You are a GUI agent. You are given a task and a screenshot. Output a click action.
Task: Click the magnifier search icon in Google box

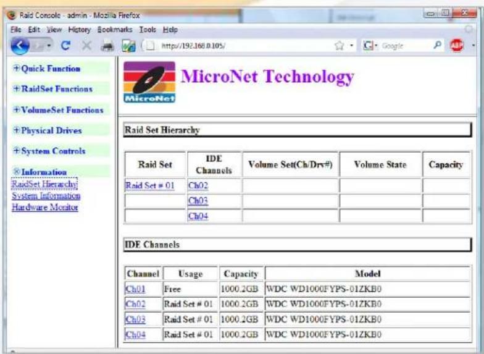click(437, 46)
